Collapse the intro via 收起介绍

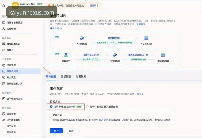tap(56, 28)
